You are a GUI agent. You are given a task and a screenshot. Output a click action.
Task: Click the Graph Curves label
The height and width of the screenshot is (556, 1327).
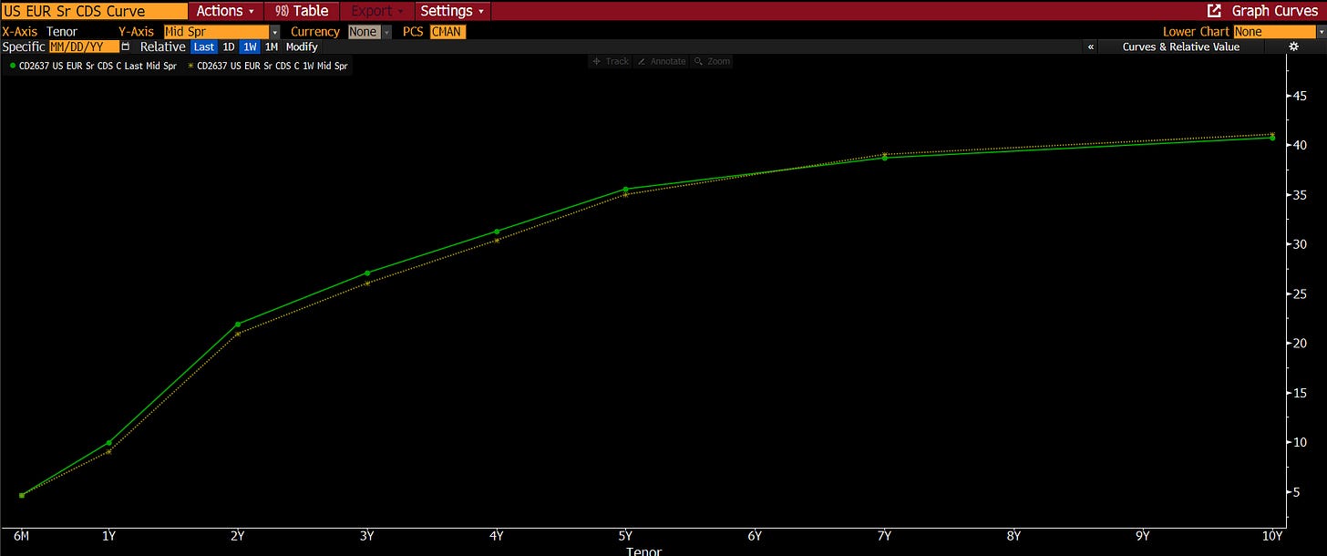coord(1275,11)
